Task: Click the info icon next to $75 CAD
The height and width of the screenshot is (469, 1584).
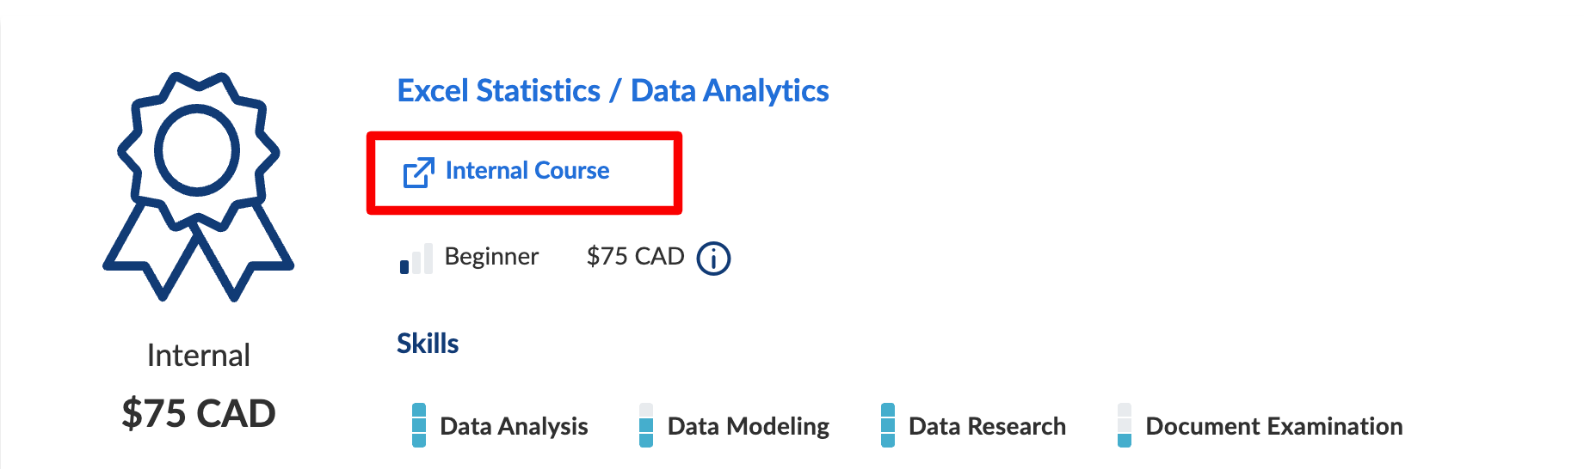Action: point(713,258)
